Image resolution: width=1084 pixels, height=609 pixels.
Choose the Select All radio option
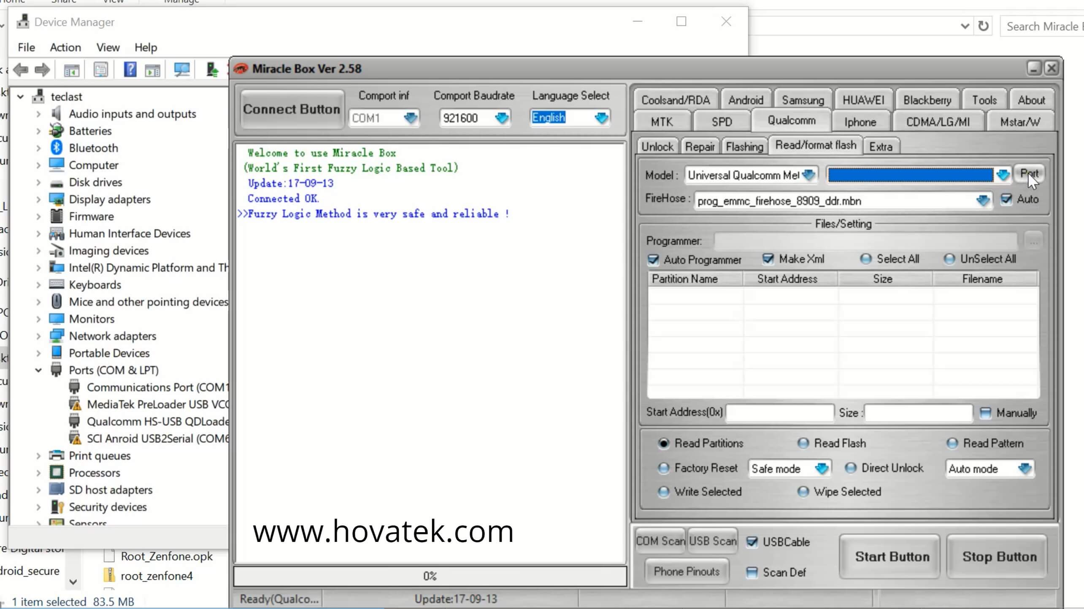865,259
